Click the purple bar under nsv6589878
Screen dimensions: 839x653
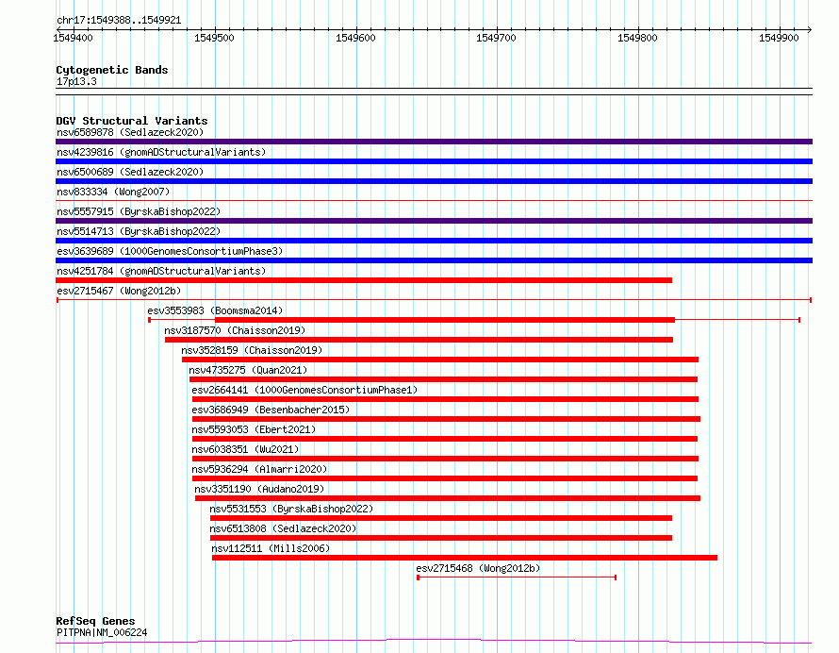click(x=434, y=142)
